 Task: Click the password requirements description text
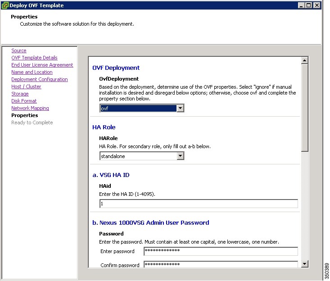[x=189, y=242]
